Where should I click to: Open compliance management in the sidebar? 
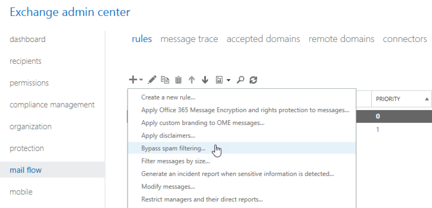coord(52,105)
